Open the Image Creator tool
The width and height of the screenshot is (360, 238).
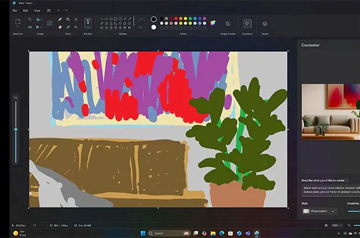228,24
